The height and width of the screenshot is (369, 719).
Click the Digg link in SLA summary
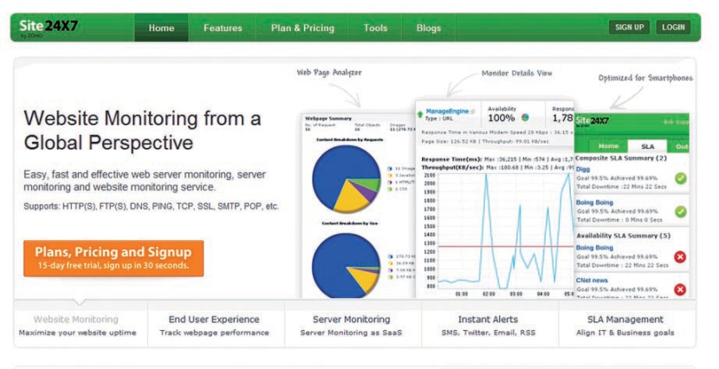coord(583,169)
